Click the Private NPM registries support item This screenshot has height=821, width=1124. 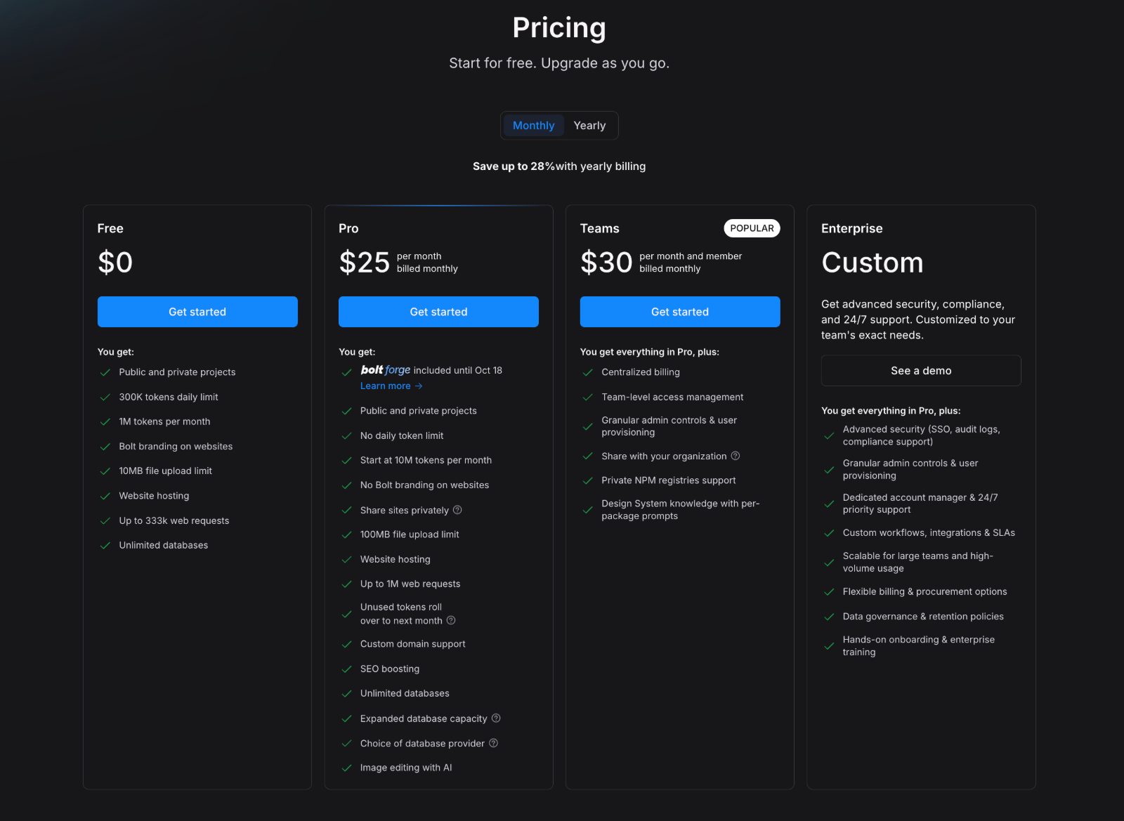[669, 480]
